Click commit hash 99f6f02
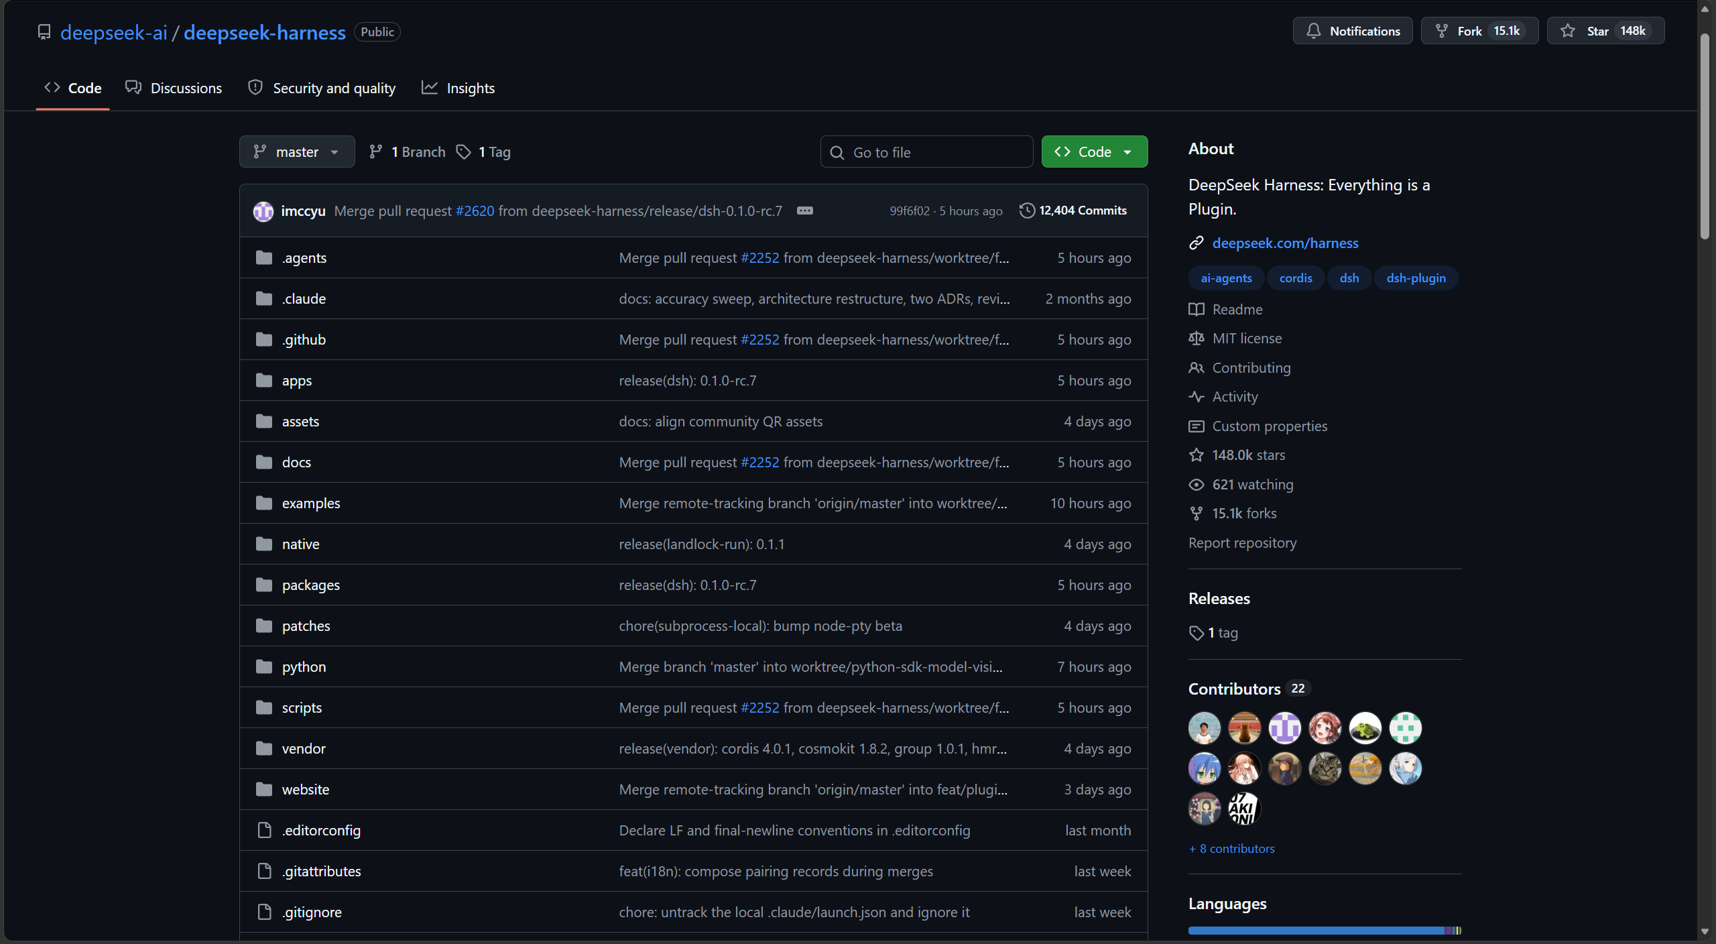The image size is (1716, 944). pos(910,211)
